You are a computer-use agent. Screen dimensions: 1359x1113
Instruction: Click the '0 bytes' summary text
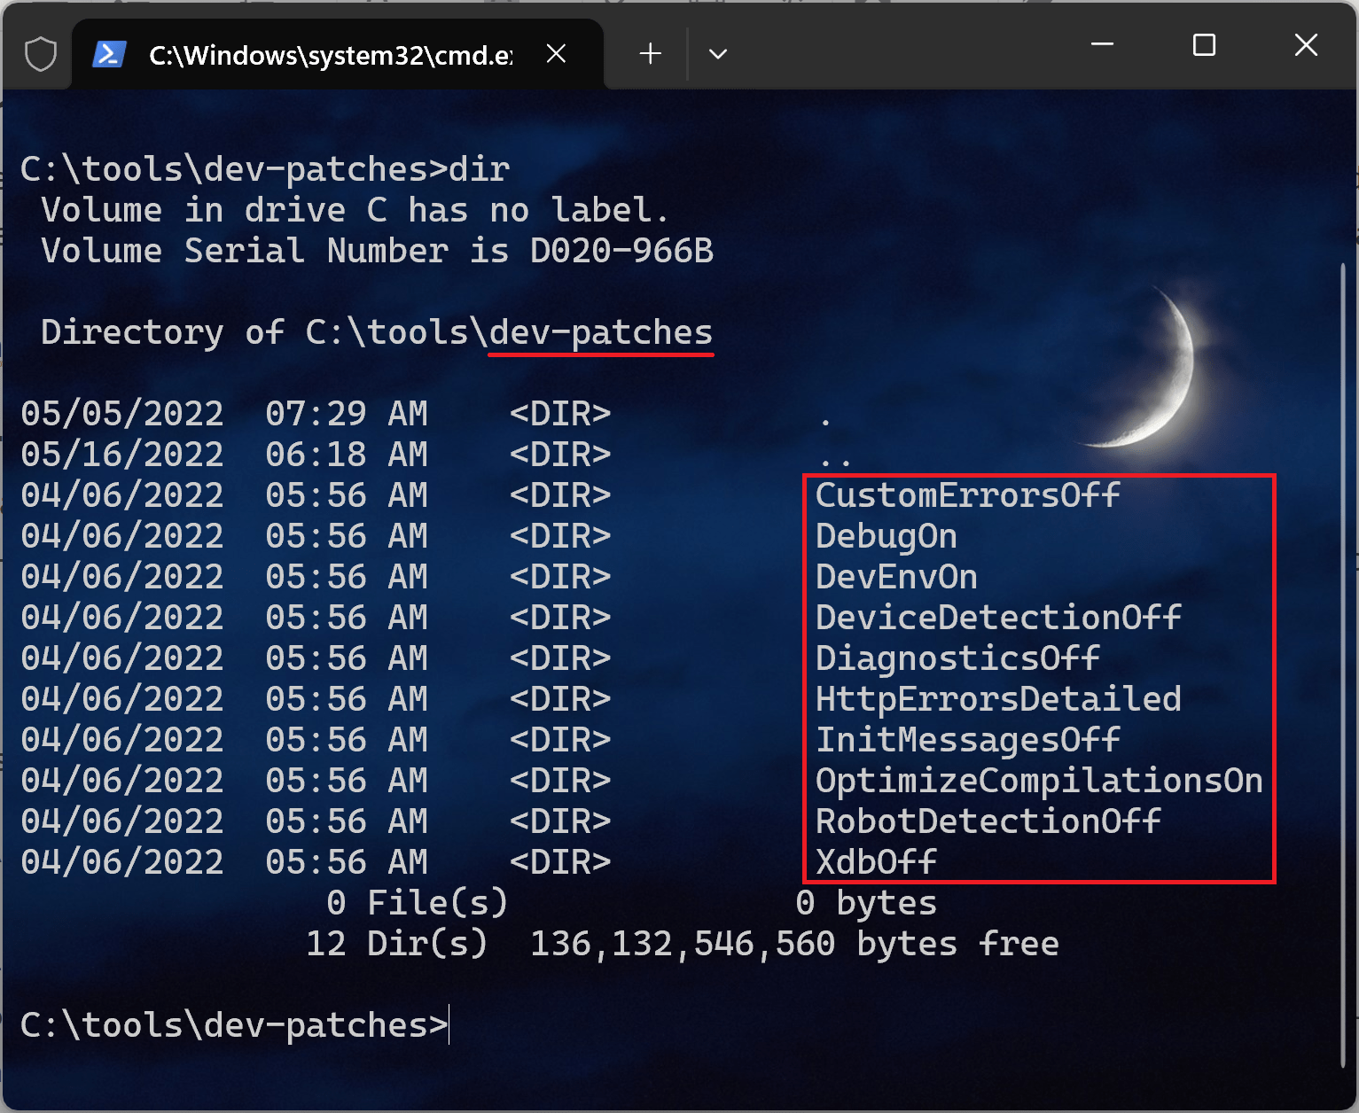(866, 903)
